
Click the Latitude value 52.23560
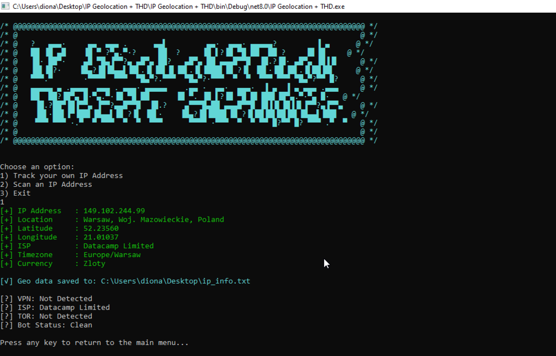[101, 228]
